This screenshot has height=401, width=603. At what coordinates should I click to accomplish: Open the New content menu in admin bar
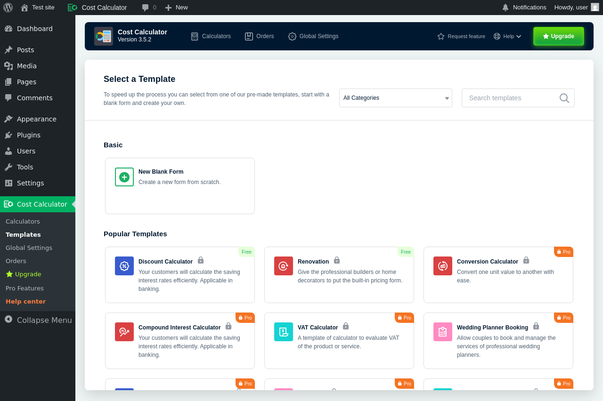click(176, 8)
